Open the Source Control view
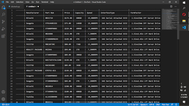Image resolution: width=189 pixels, height=106 pixels. pyautogui.click(x=3, y=22)
